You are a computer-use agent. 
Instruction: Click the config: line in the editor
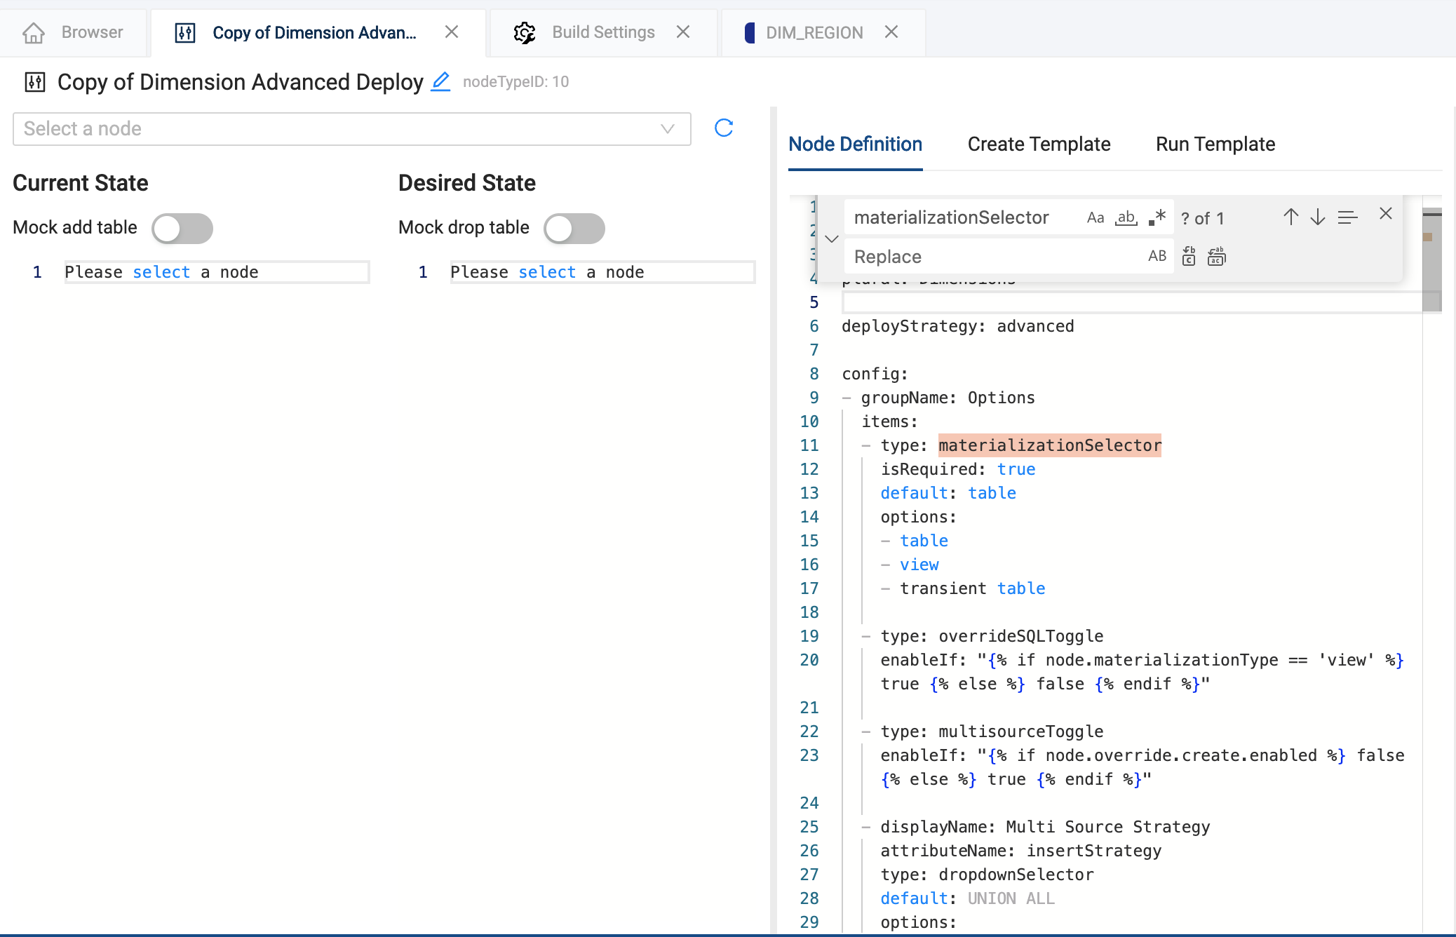point(875,374)
